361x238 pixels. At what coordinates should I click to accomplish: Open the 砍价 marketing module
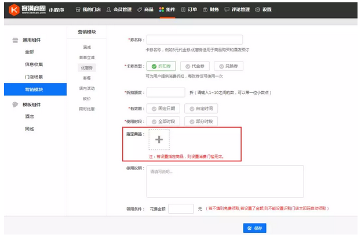pos(87,99)
